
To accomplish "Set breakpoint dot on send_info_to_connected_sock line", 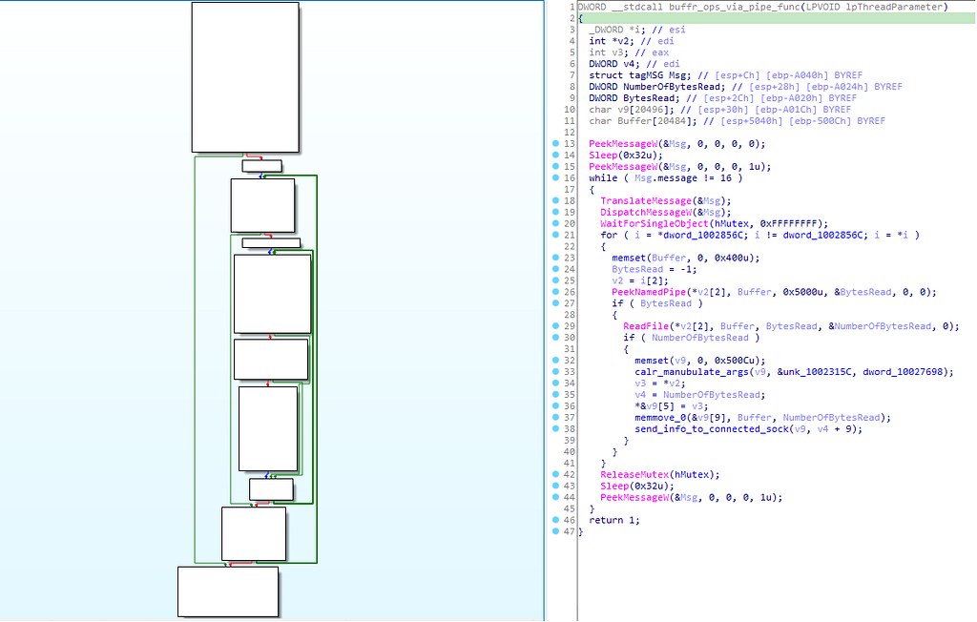I will coord(556,428).
